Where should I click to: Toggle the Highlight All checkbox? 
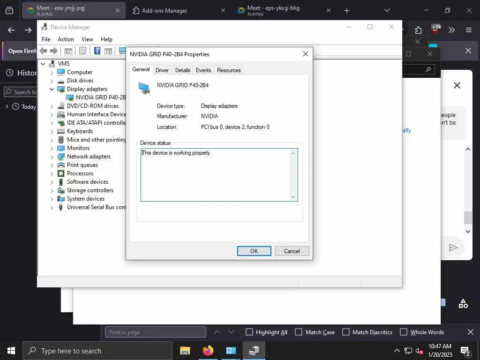249,332
